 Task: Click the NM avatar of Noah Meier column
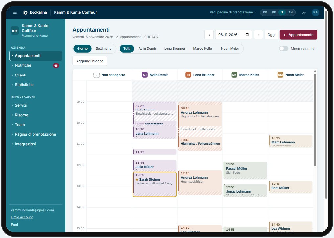[x=280, y=75]
